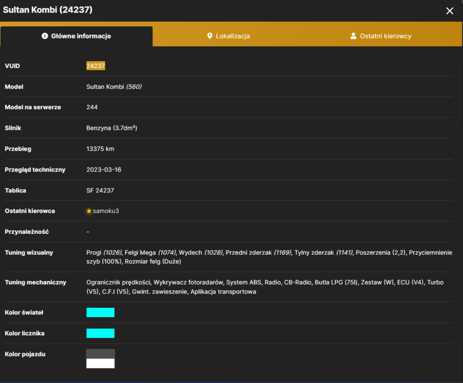
Task: Click the white Kolor pojazdu swatch
Action: [100, 364]
